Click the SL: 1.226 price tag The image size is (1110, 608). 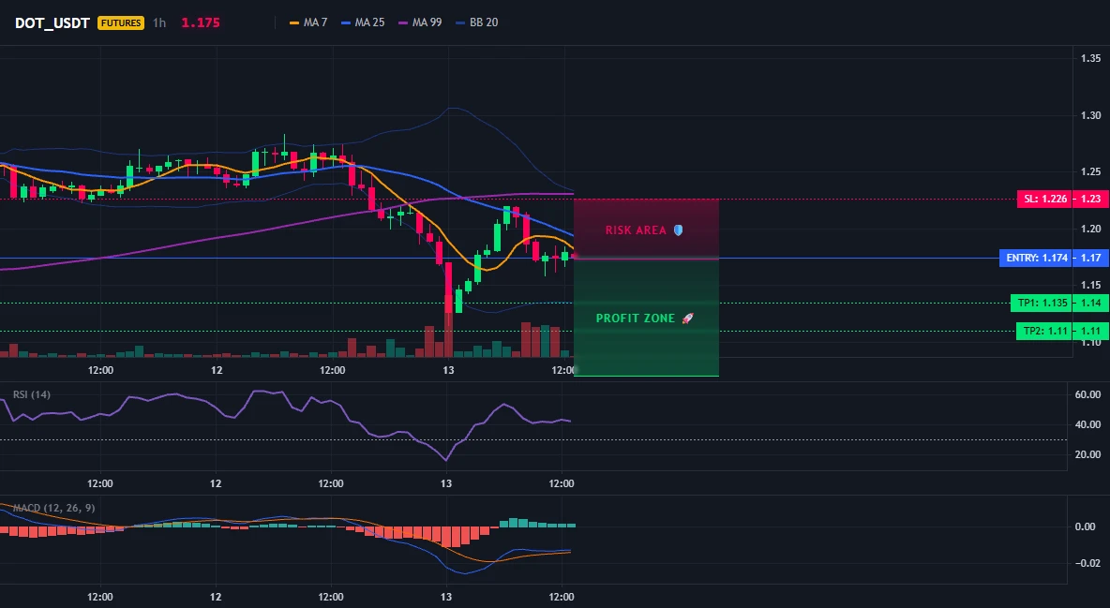(x=1044, y=199)
